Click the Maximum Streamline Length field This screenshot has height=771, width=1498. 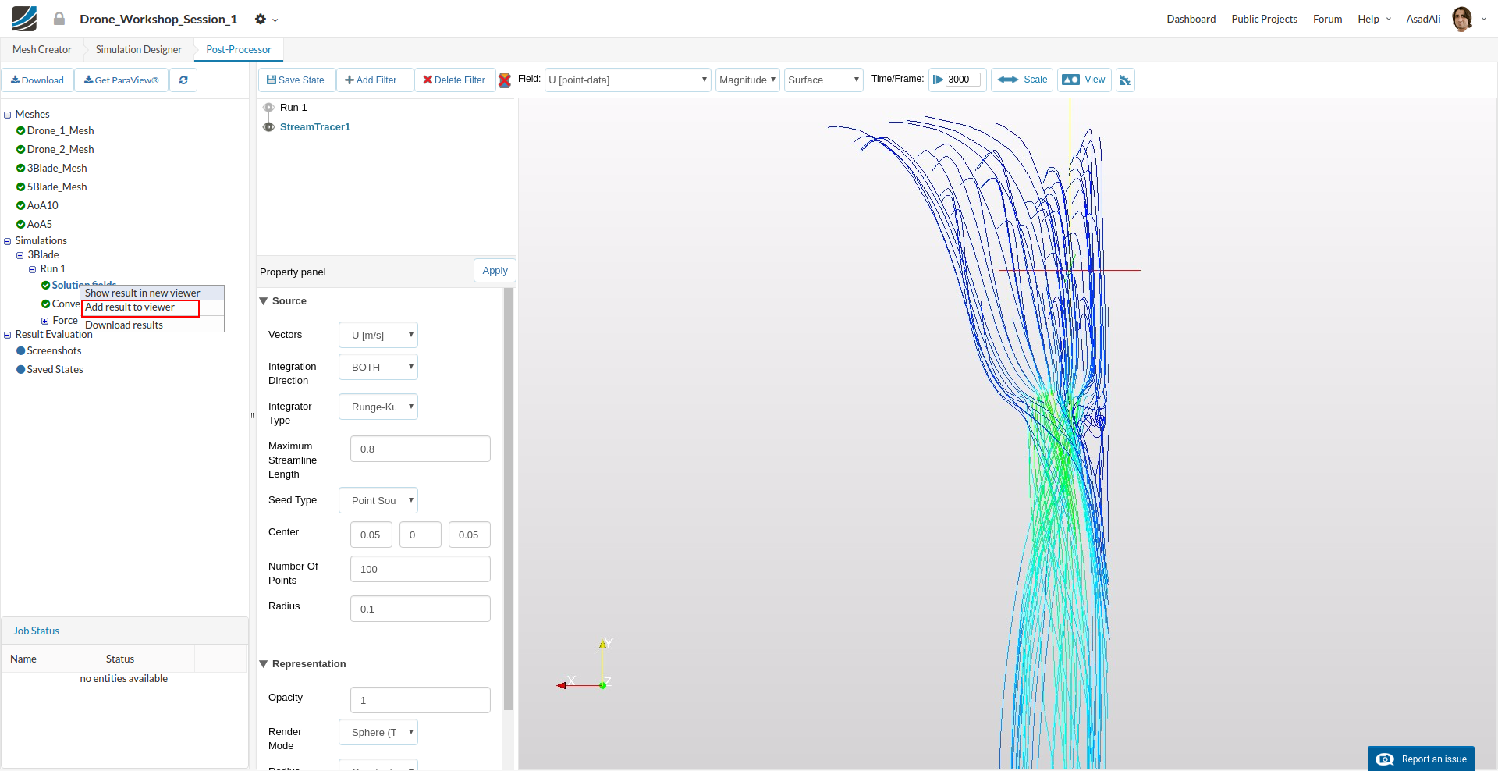tap(420, 449)
